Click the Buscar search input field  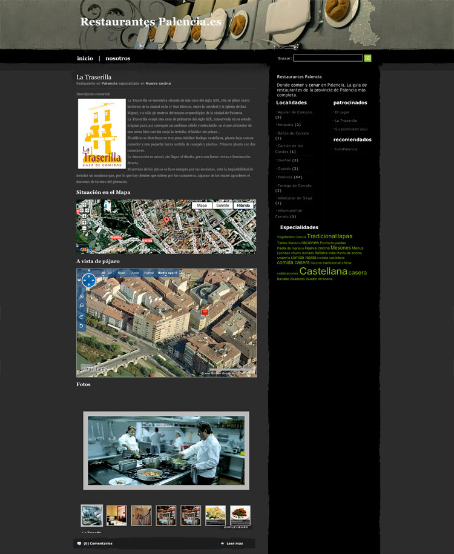click(328, 58)
